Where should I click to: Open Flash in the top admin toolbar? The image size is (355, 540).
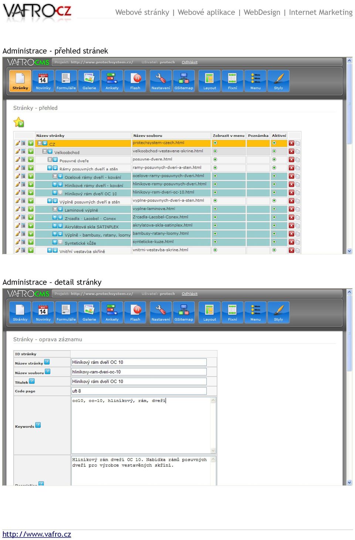(x=135, y=81)
